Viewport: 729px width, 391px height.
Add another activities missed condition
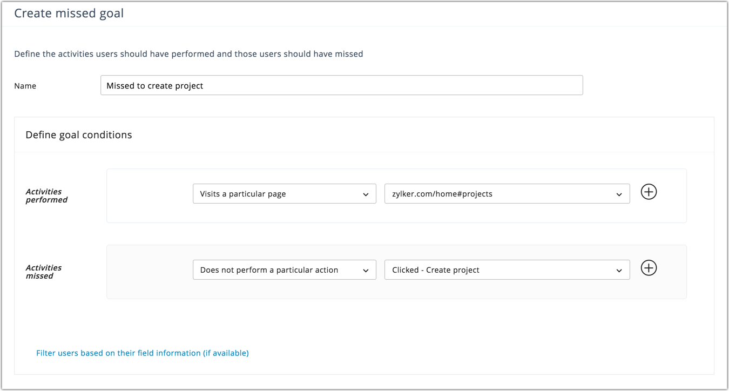(649, 268)
